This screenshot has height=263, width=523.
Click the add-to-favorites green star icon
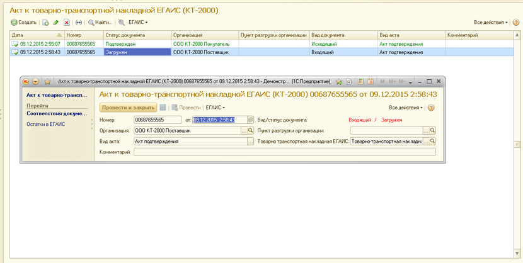pos(339,81)
